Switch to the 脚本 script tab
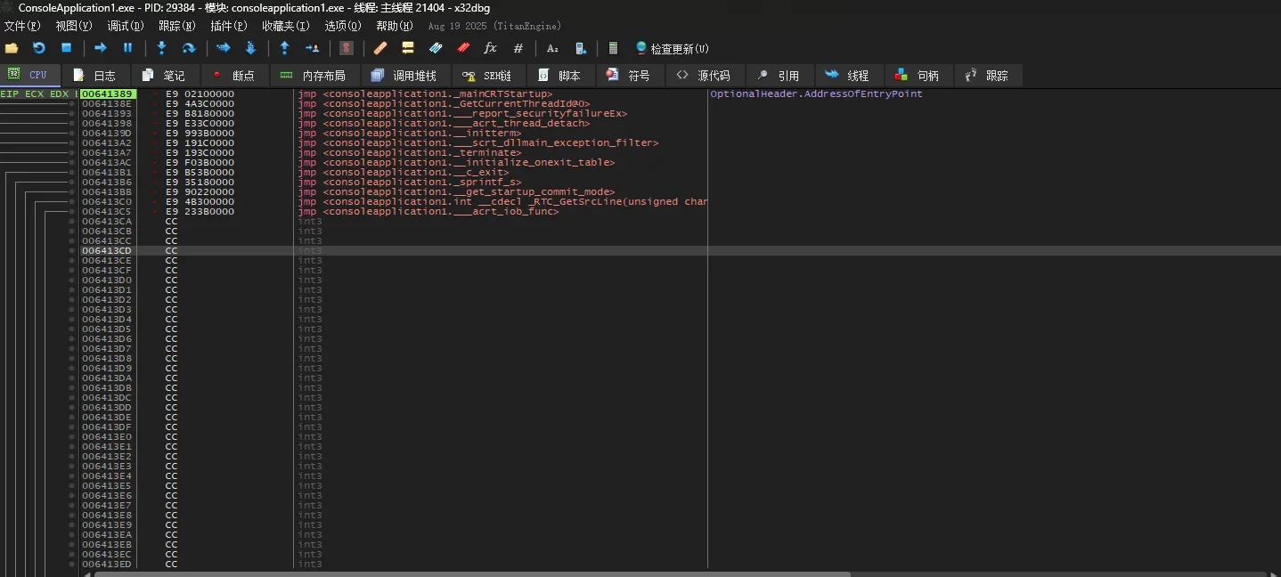Image resolution: width=1281 pixels, height=577 pixels. (x=559, y=76)
